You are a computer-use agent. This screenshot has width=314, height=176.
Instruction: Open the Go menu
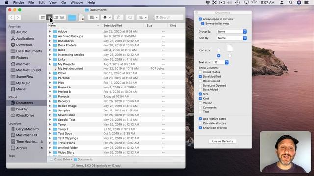[x=63, y=3]
